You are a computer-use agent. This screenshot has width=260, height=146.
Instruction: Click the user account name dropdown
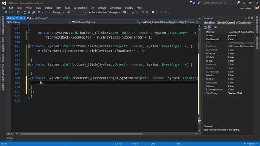click(247, 8)
